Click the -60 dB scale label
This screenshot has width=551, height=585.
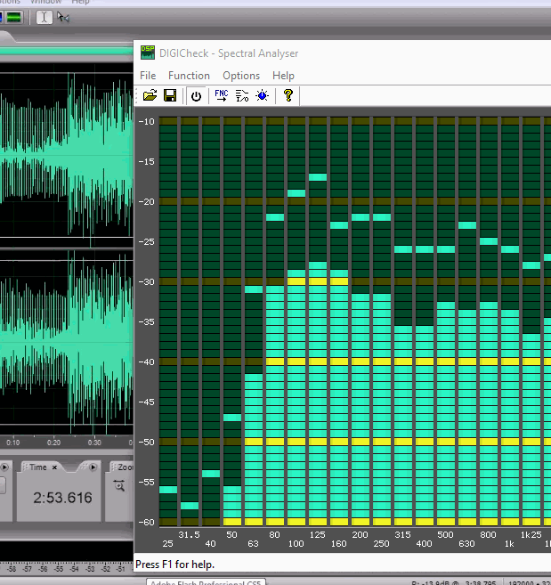point(146,522)
